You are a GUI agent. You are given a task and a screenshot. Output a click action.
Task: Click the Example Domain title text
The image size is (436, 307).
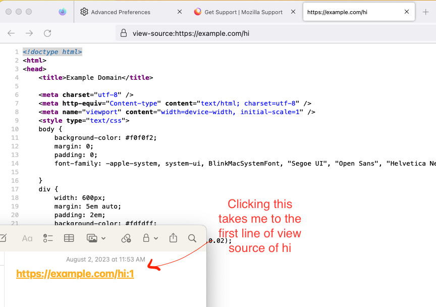click(94, 78)
